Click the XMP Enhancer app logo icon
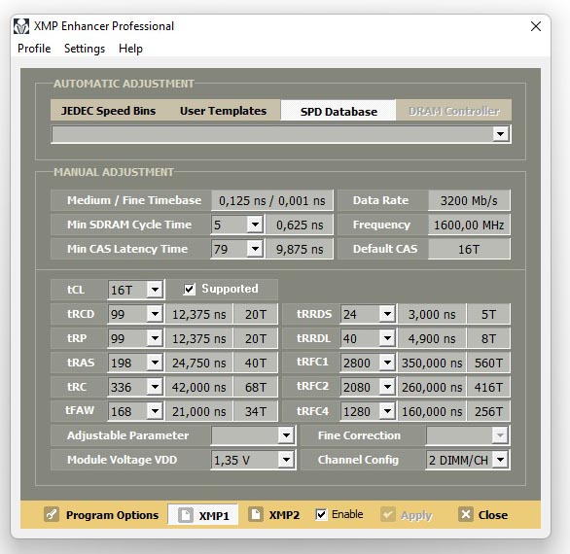Viewport: 570px width, 554px height. pyautogui.click(x=21, y=26)
